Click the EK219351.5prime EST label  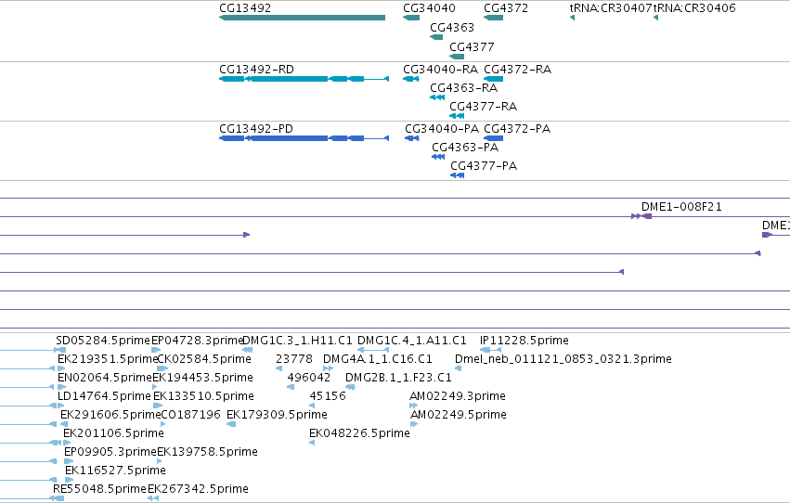pyautogui.click(x=108, y=359)
